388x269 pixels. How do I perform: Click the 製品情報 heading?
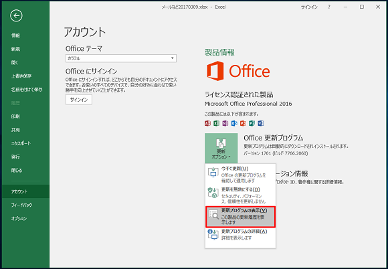[x=219, y=52]
